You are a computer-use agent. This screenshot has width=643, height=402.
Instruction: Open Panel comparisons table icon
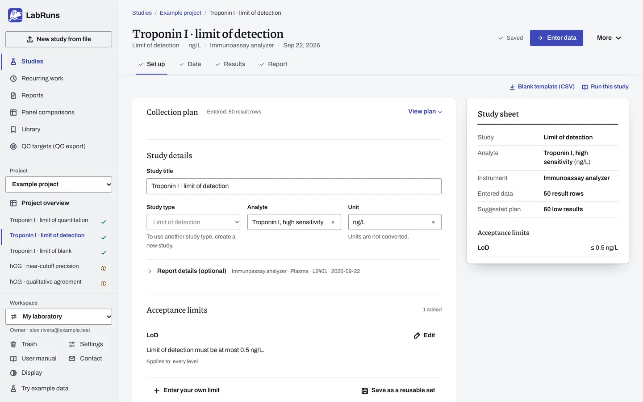click(13, 113)
